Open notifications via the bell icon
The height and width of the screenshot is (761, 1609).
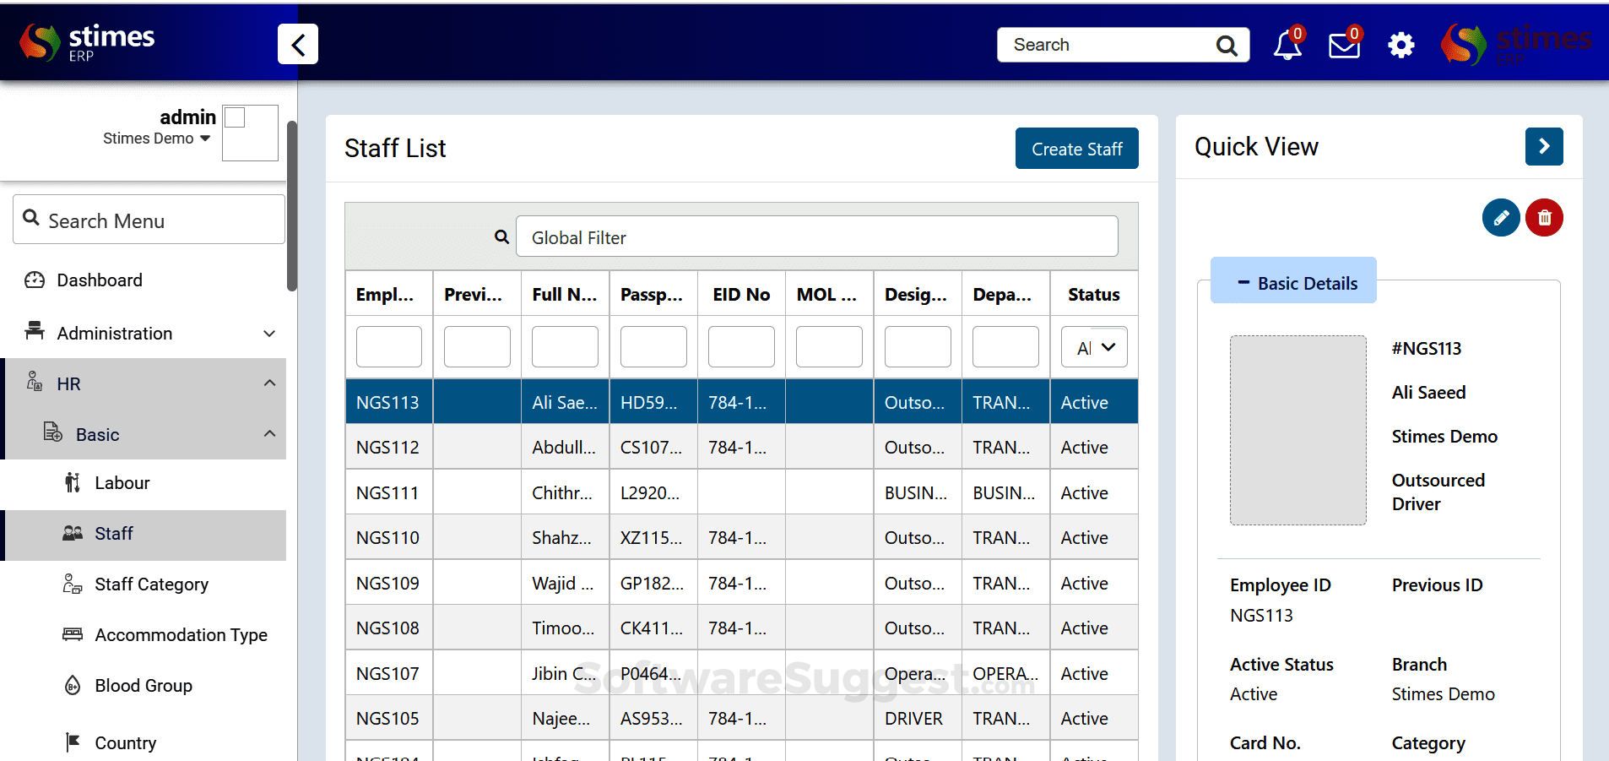coord(1287,45)
